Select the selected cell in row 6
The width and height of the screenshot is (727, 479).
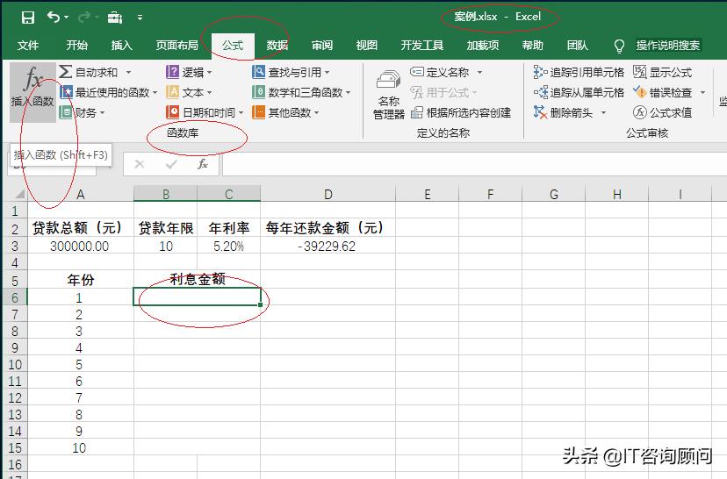click(x=197, y=297)
